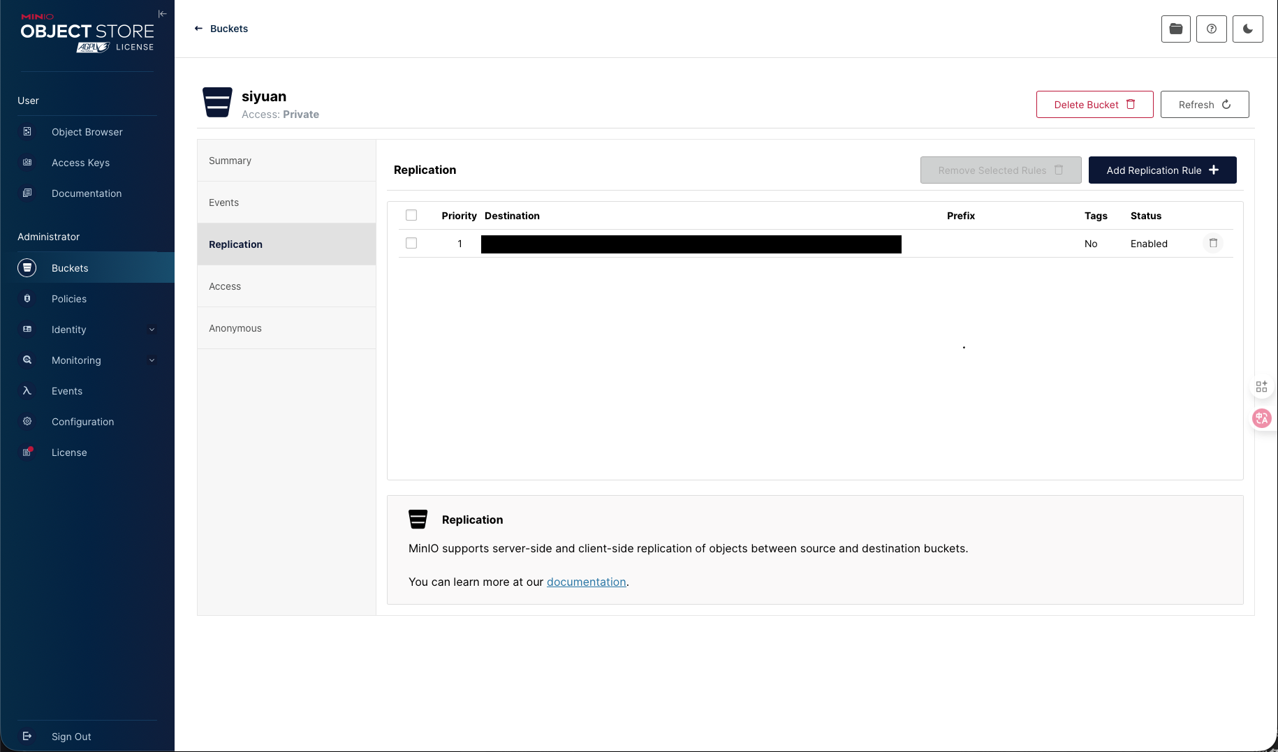1278x752 pixels.
Task: Open the folder icon in the top bar
Action: pos(1176,29)
